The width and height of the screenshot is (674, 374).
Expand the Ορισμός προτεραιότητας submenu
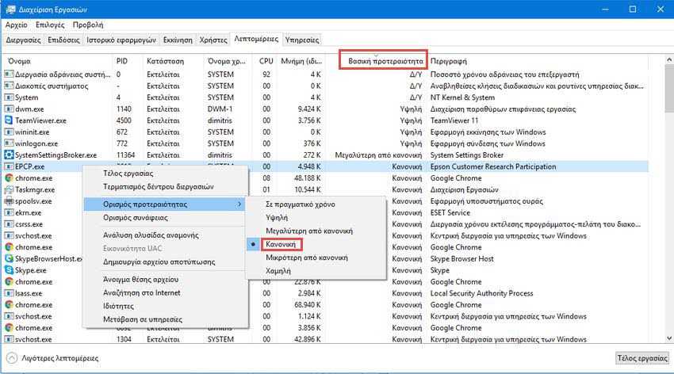(x=165, y=204)
